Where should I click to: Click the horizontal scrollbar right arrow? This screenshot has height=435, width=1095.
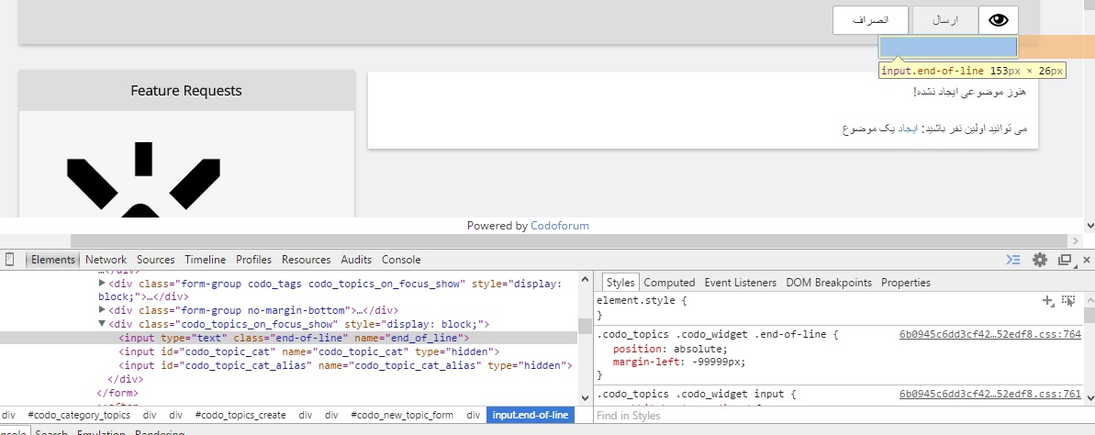(x=1076, y=240)
